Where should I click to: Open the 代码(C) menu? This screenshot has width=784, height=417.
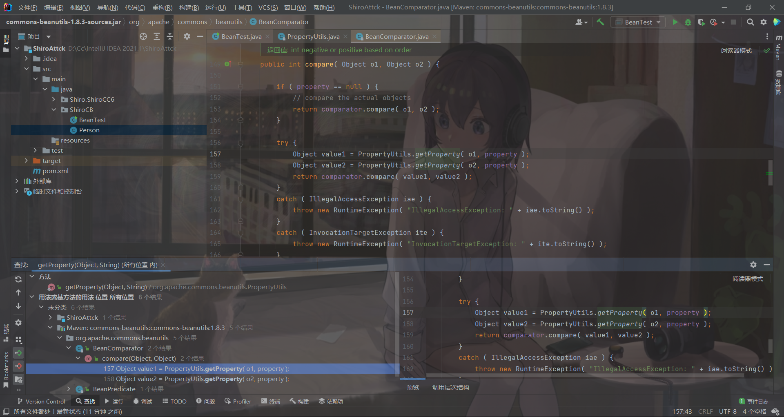point(135,7)
